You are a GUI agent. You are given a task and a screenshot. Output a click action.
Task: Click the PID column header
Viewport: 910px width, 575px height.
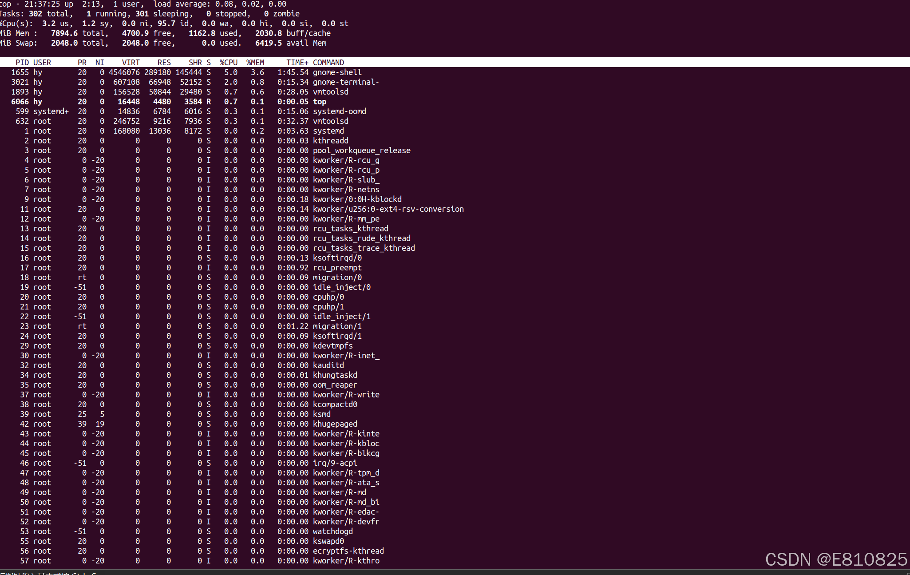pos(22,63)
